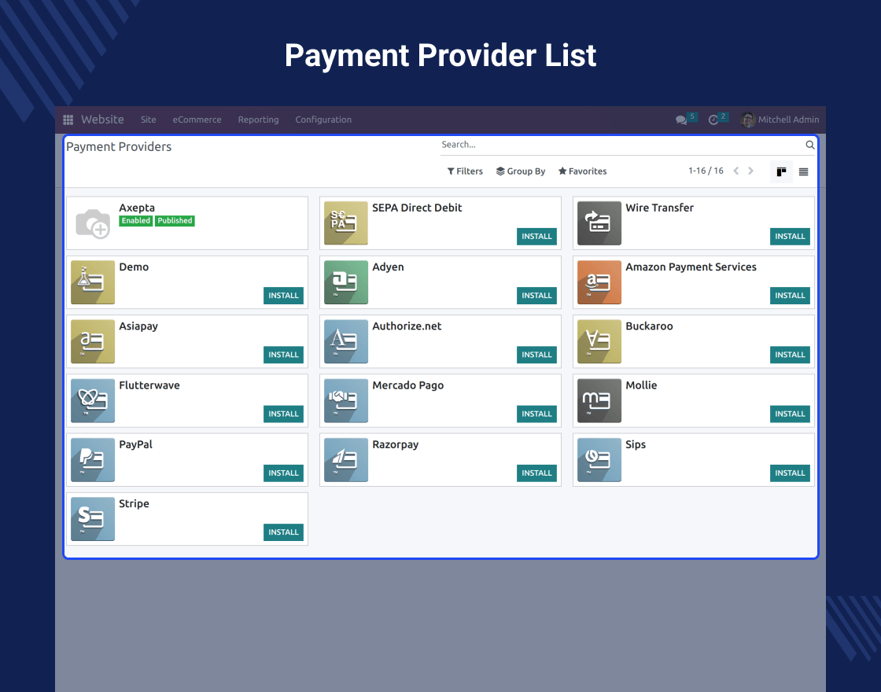881x692 pixels.
Task: Go to previous page arrow
Action: (736, 171)
